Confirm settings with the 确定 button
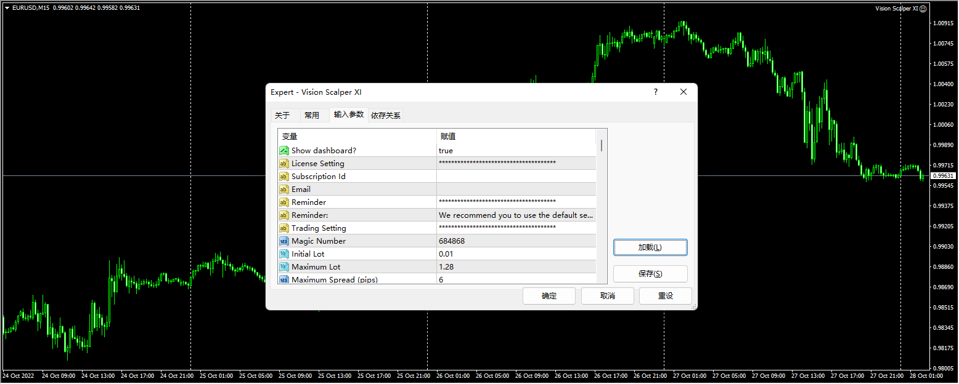959x384 pixels. pyautogui.click(x=549, y=296)
